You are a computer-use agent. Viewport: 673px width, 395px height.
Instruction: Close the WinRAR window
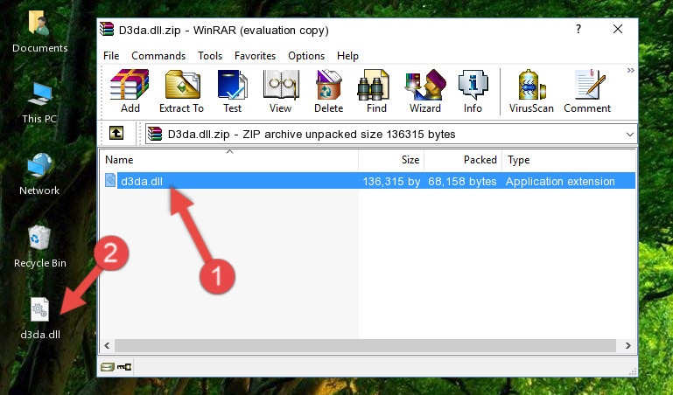coord(618,29)
